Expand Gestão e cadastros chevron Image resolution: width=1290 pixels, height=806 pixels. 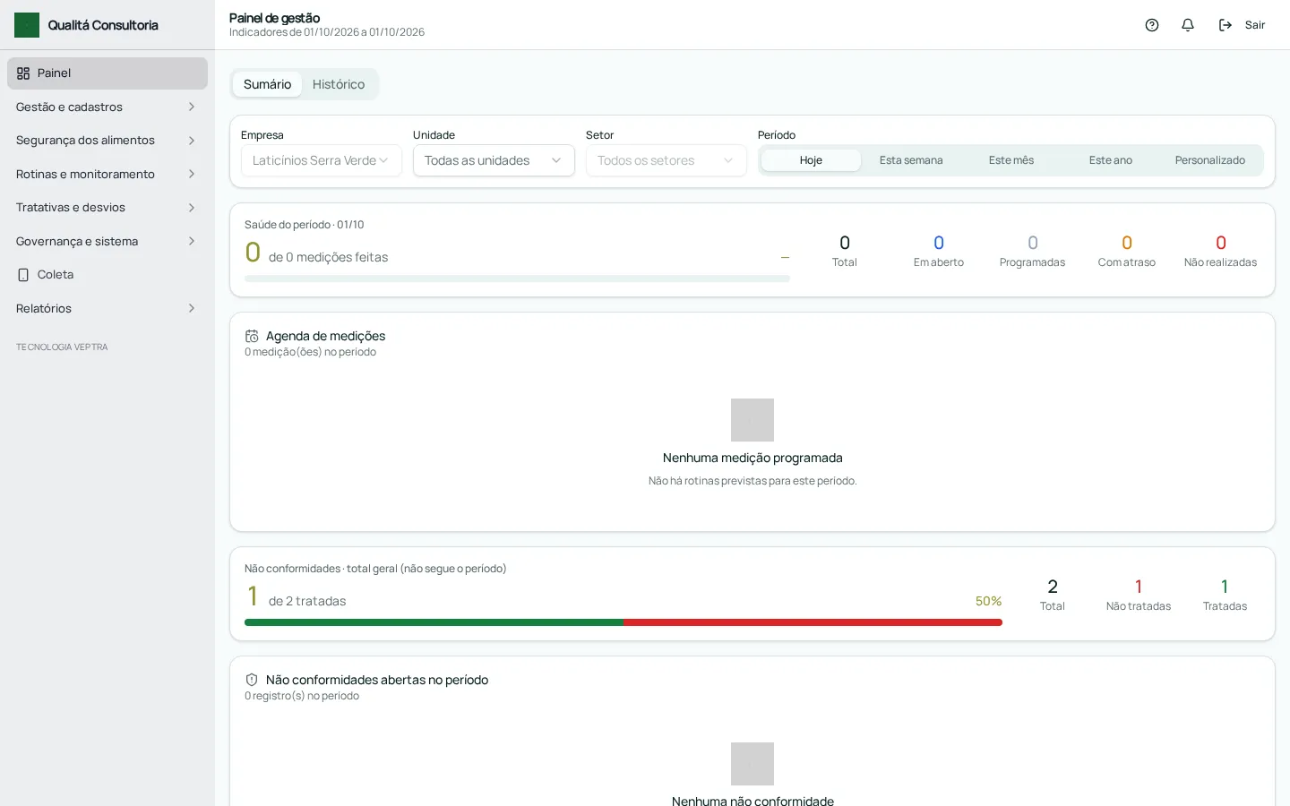pyautogui.click(x=192, y=107)
